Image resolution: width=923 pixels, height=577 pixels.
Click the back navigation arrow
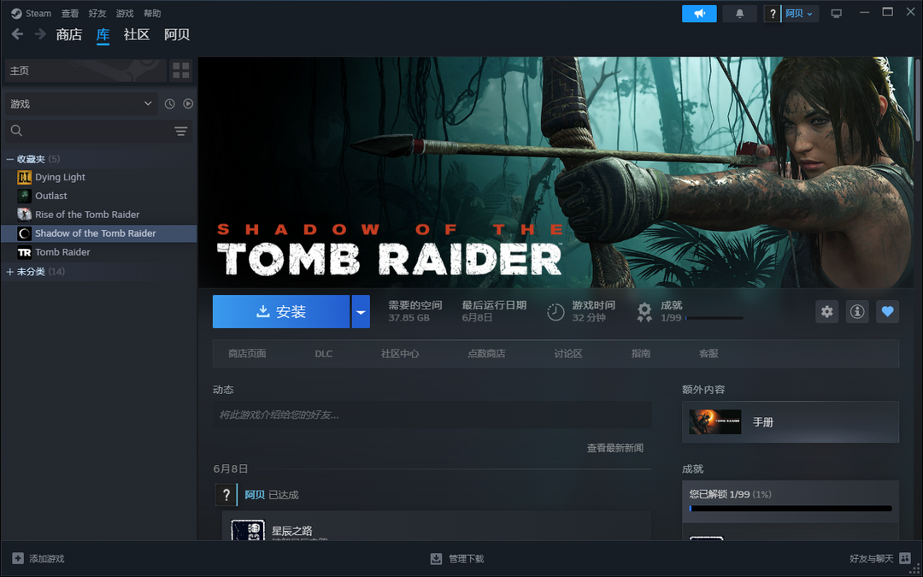(17, 34)
